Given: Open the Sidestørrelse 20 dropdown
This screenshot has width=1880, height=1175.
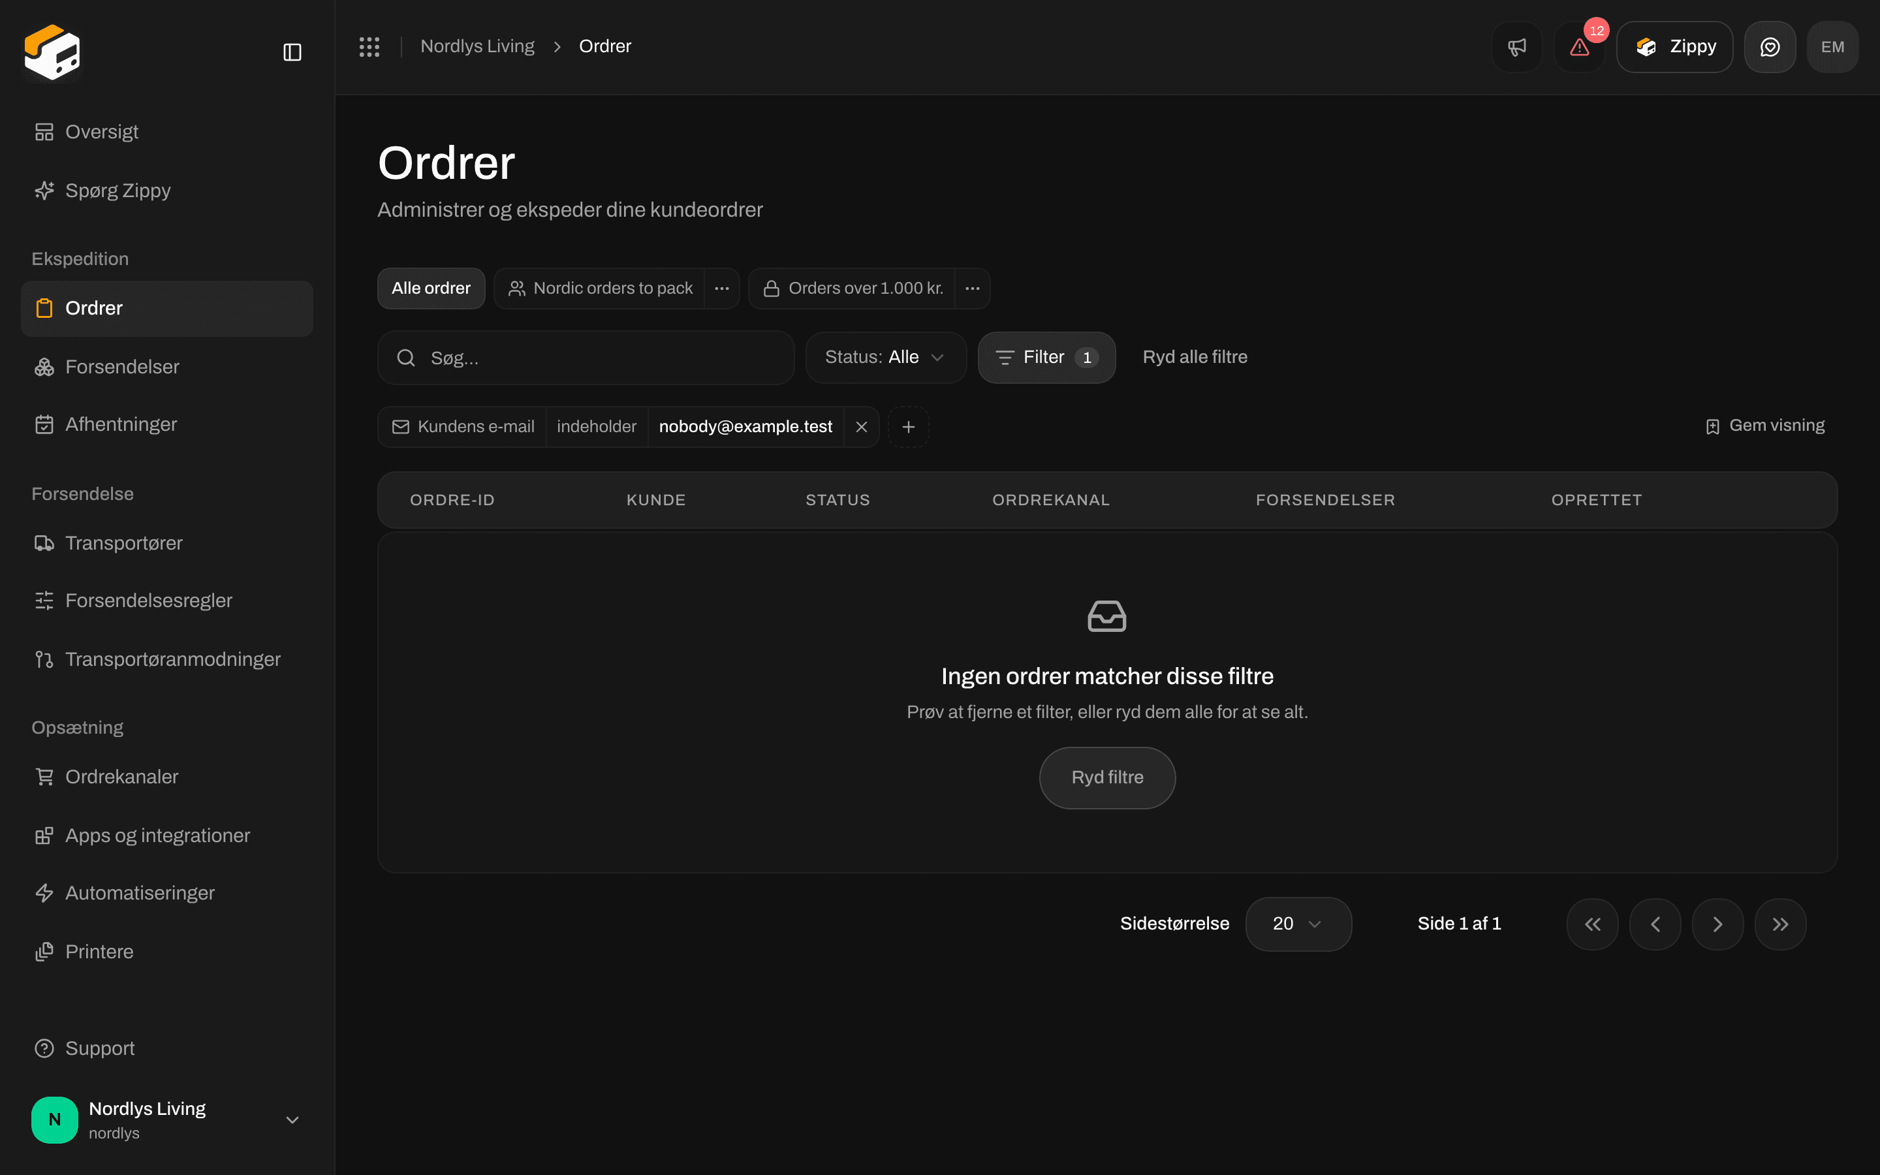Looking at the screenshot, I should [1298, 924].
